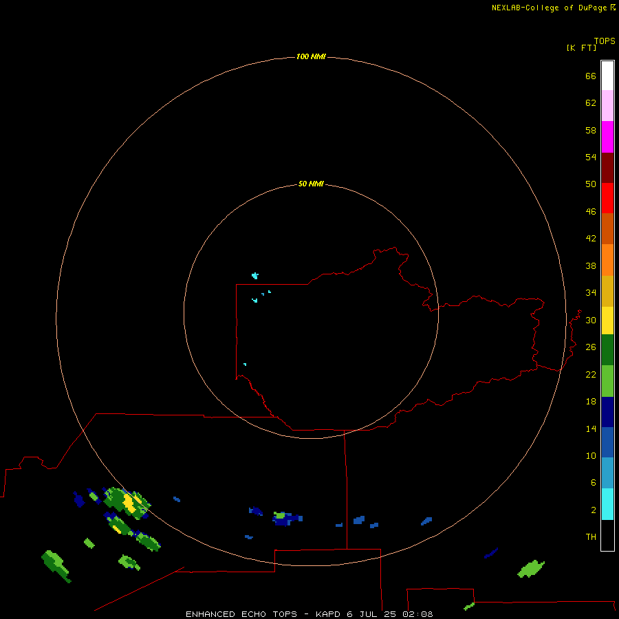Click the yellow echo core on the 100 NMI ring
619x619 pixels.
pos(129,503)
